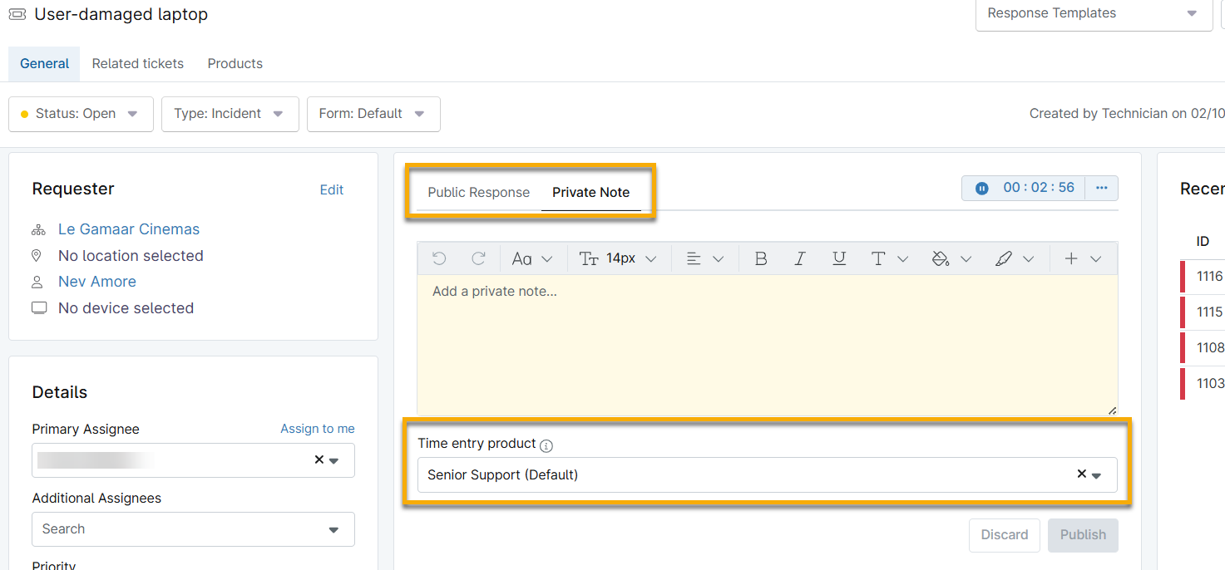Clear the Time entry product selection
This screenshot has width=1225, height=570.
[x=1080, y=474]
